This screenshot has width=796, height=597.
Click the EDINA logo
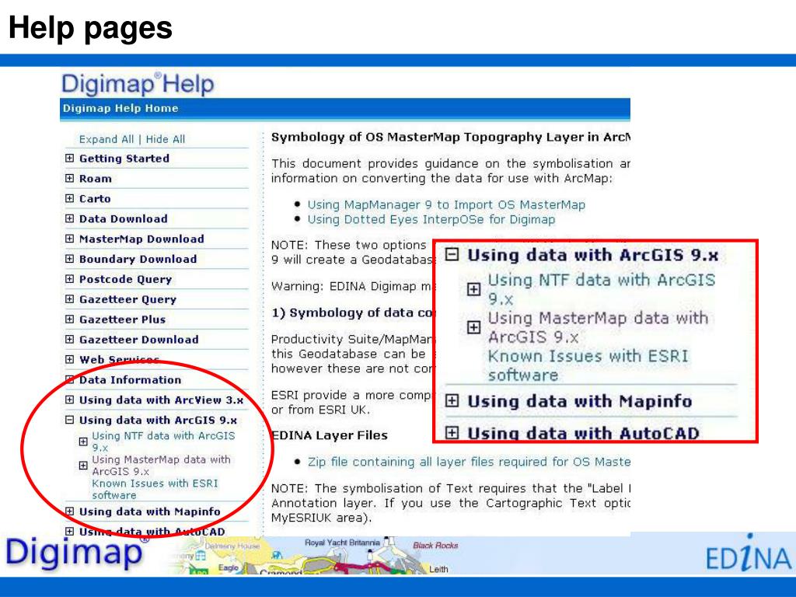click(749, 553)
